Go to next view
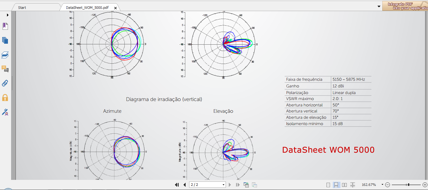 254,185
